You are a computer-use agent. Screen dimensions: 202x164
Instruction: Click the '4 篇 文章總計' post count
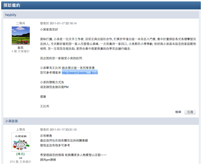point(21,51)
